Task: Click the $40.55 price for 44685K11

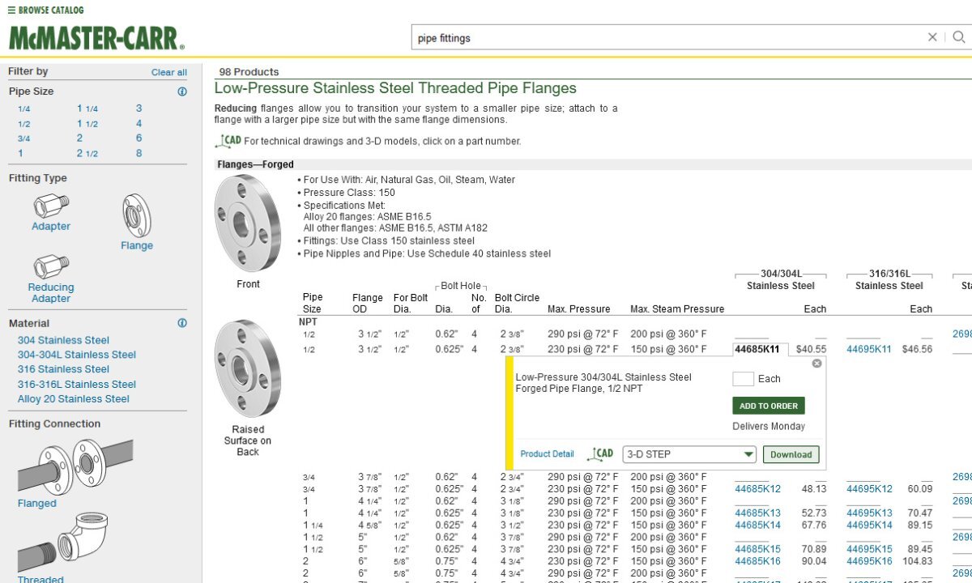Action: (x=812, y=350)
